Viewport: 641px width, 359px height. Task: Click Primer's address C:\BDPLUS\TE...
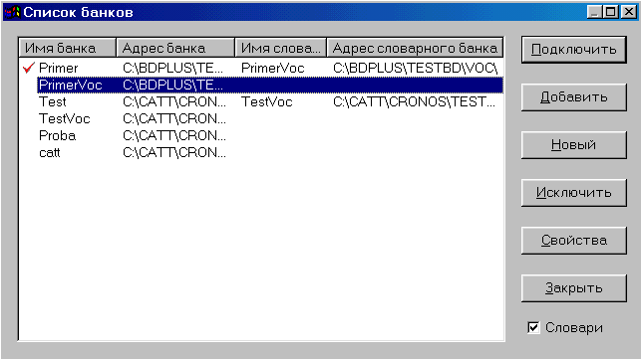click(172, 68)
